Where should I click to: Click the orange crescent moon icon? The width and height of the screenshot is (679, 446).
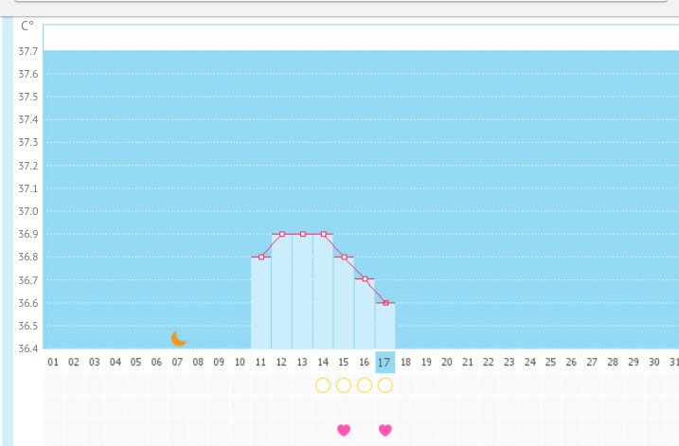click(x=178, y=338)
